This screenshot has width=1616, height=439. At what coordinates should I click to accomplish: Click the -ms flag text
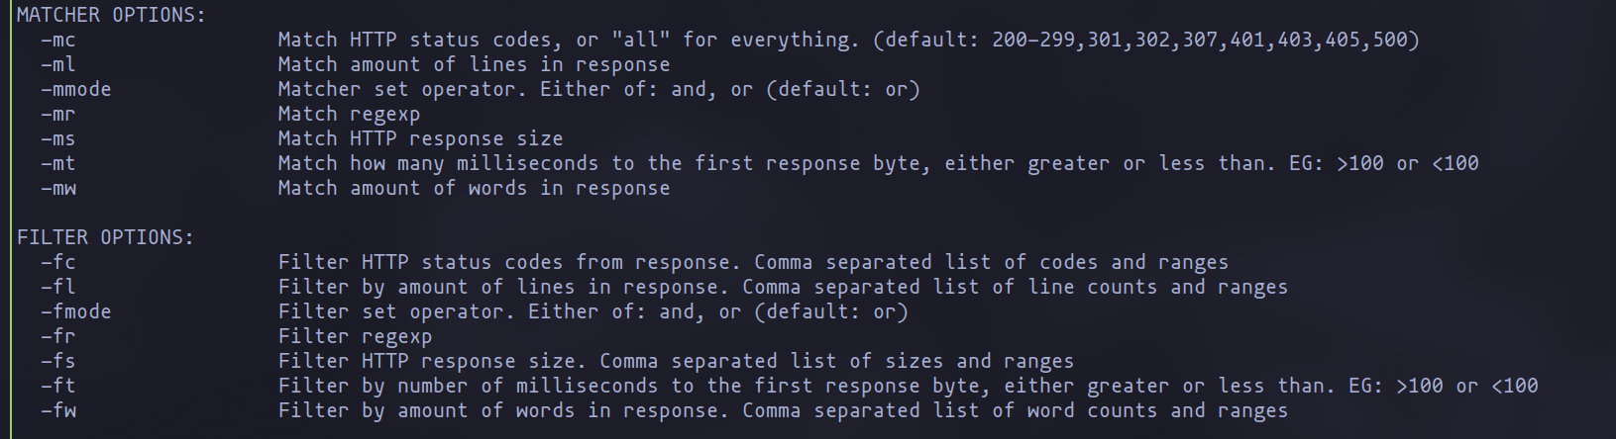point(58,139)
